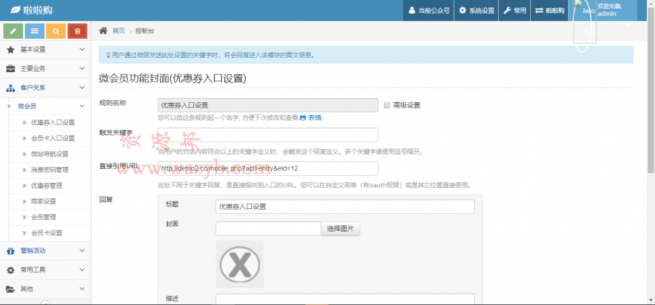Click the gift icon beside 营销活动
The width and height of the screenshot is (655, 305).
[x=11, y=251]
